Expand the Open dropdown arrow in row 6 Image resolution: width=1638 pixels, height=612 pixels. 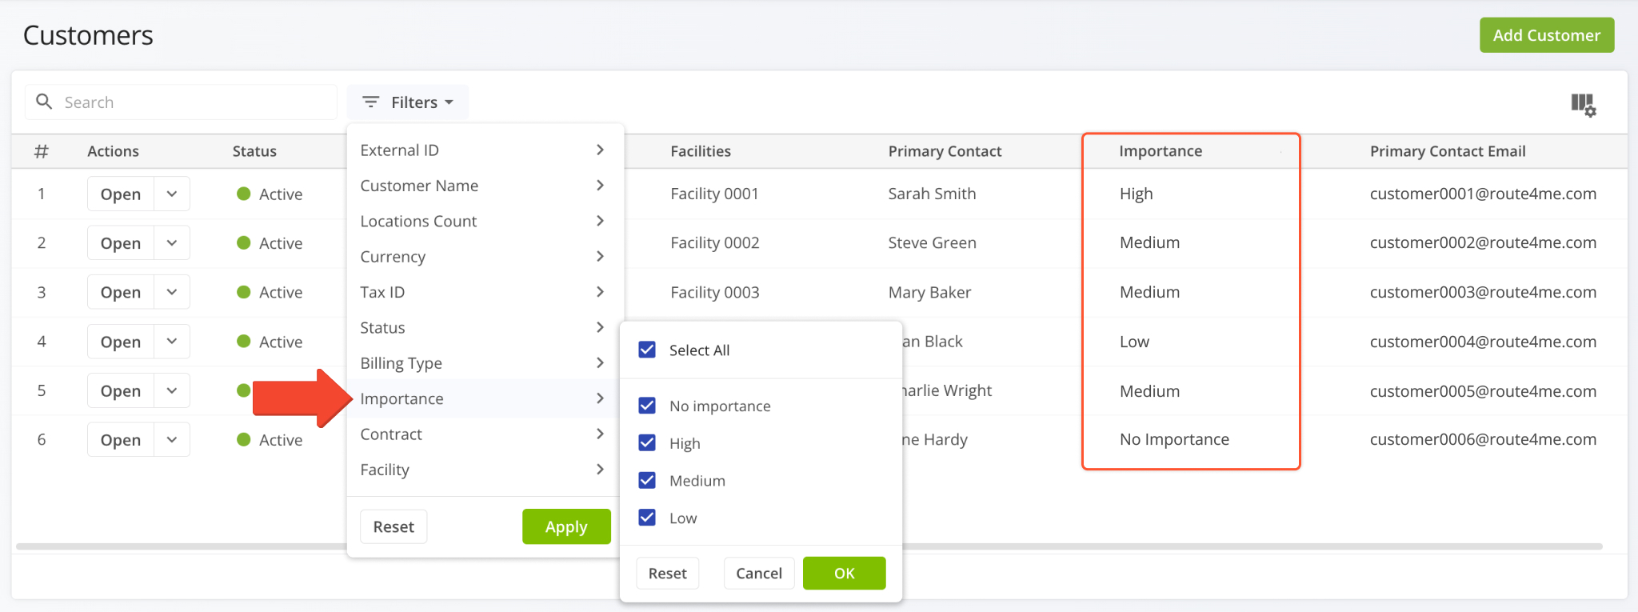pos(172,439)
